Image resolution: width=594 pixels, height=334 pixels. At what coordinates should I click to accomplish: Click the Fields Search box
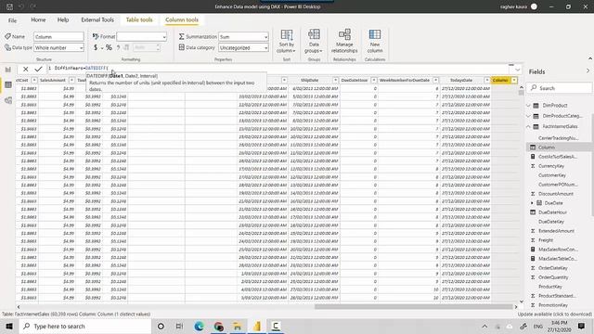559,88
